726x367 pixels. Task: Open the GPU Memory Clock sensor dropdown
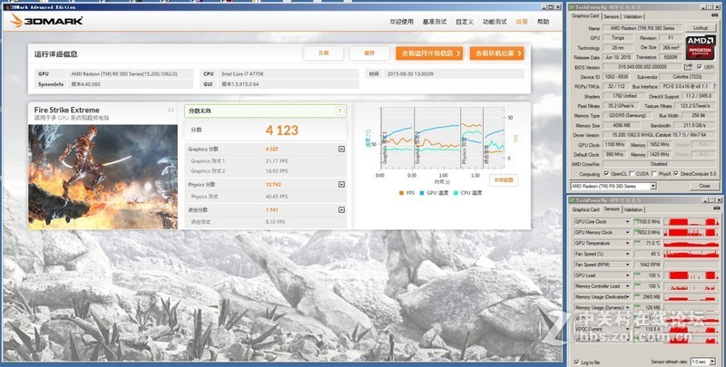(x=627, y=233)
